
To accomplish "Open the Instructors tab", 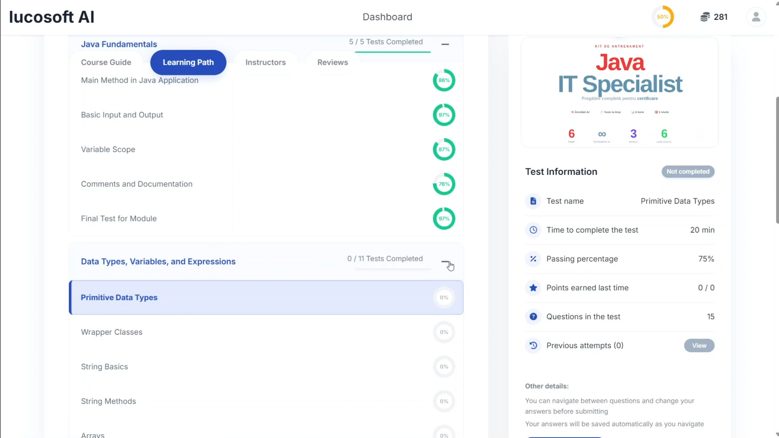I will click(266, 62).
